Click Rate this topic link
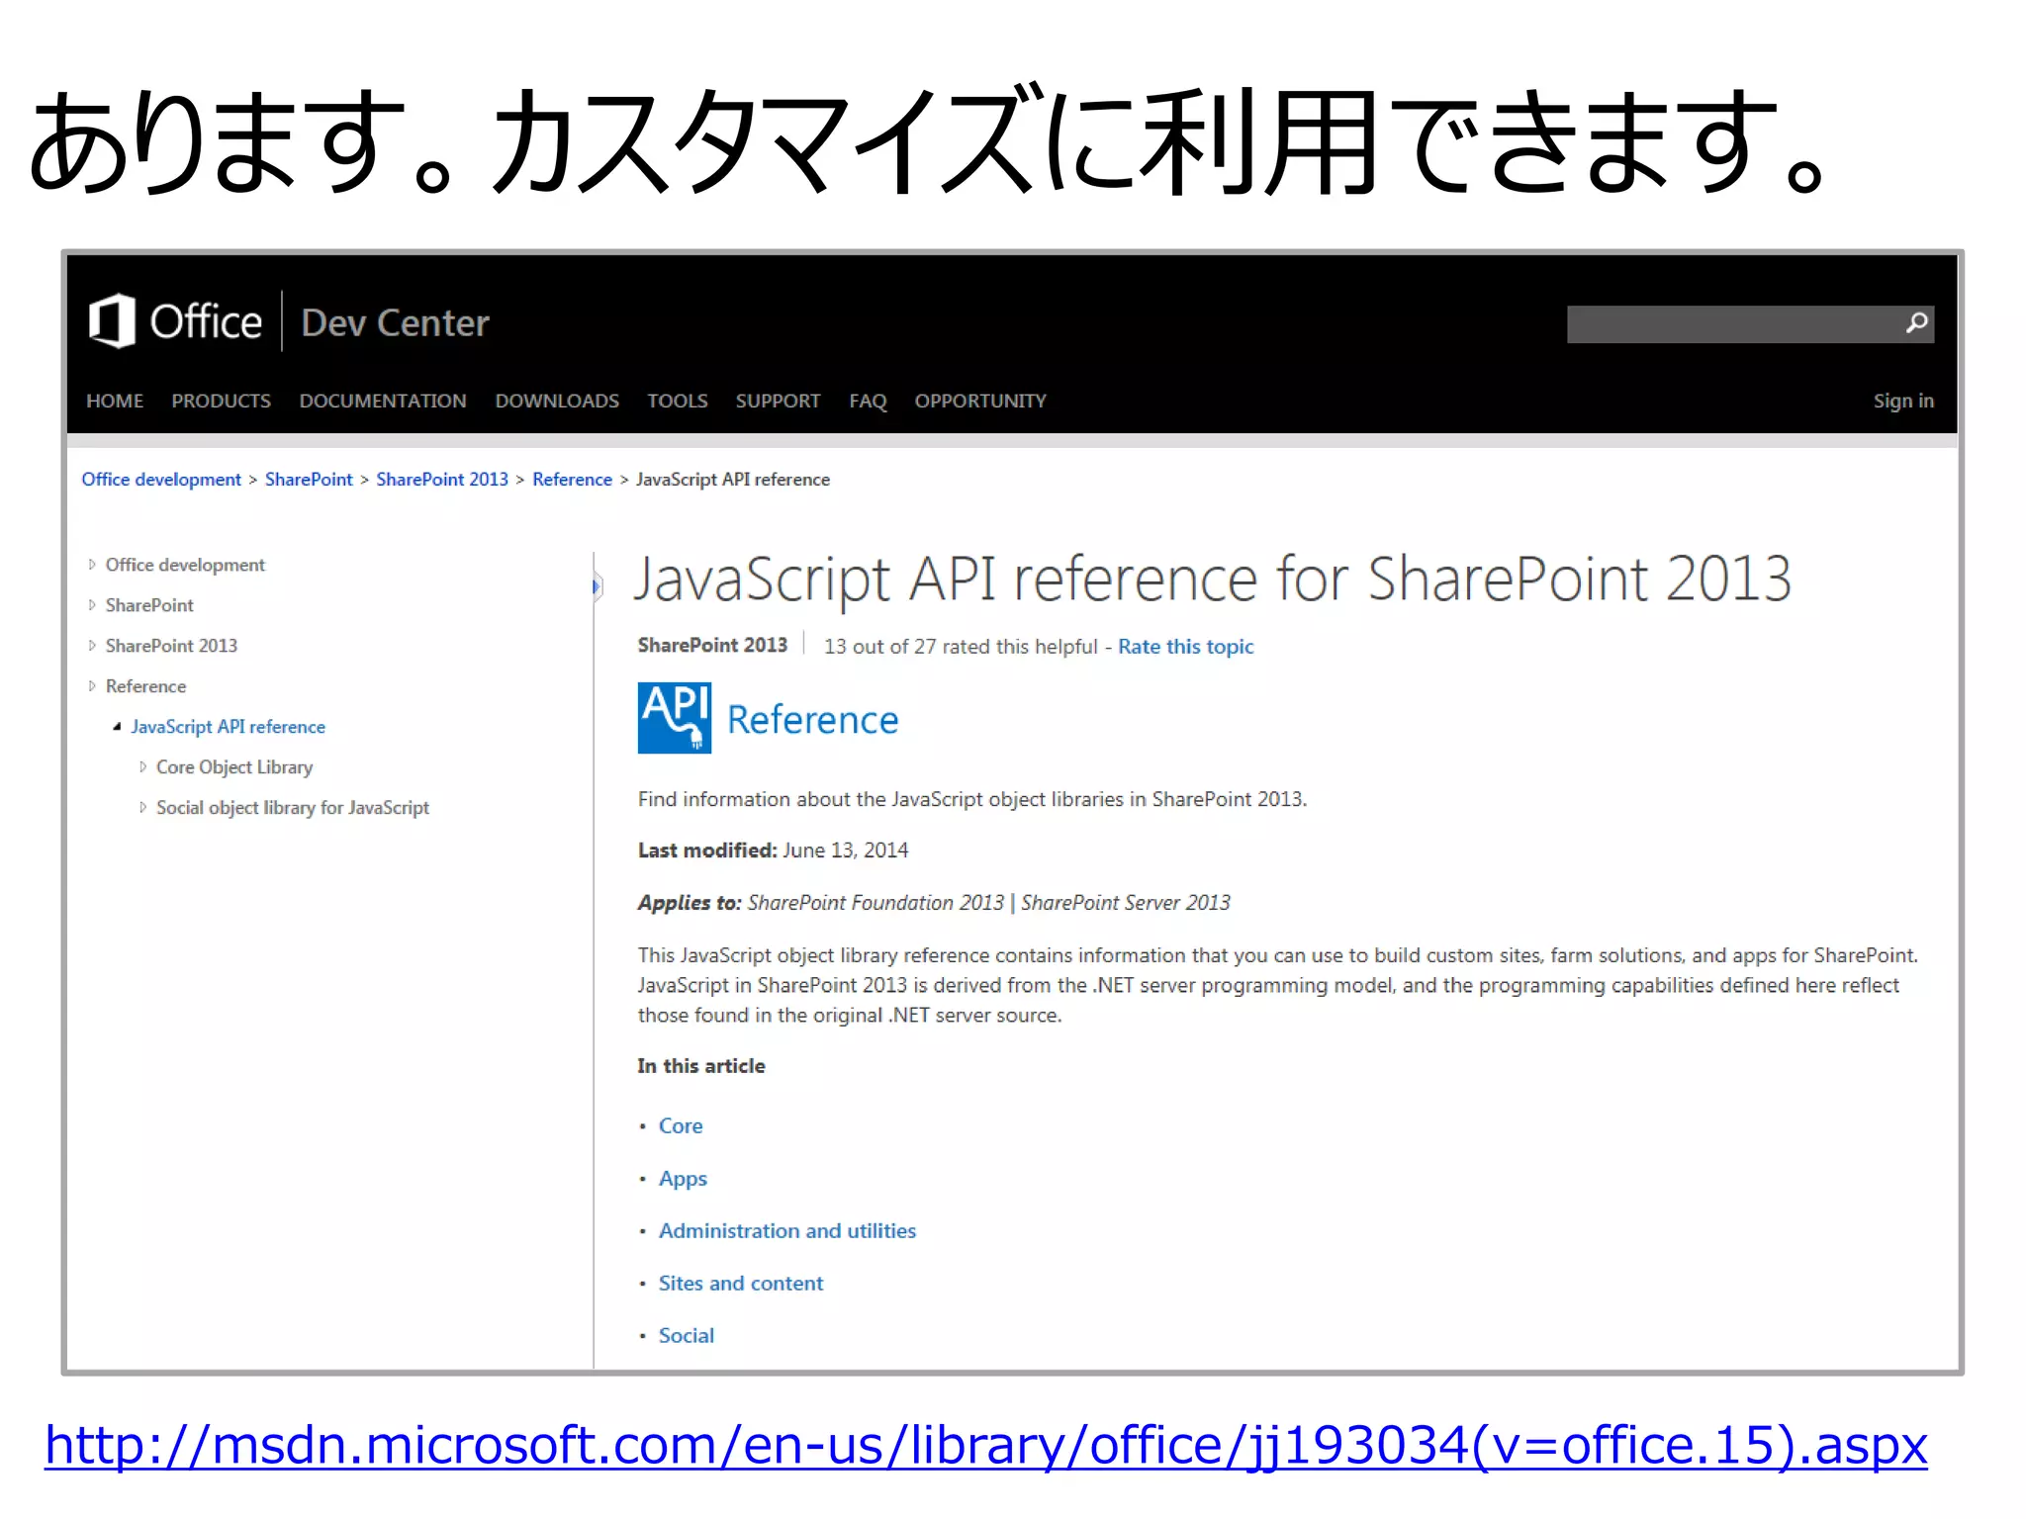This screenshot has height=1519, width=2026. [x=1185, y=647]
